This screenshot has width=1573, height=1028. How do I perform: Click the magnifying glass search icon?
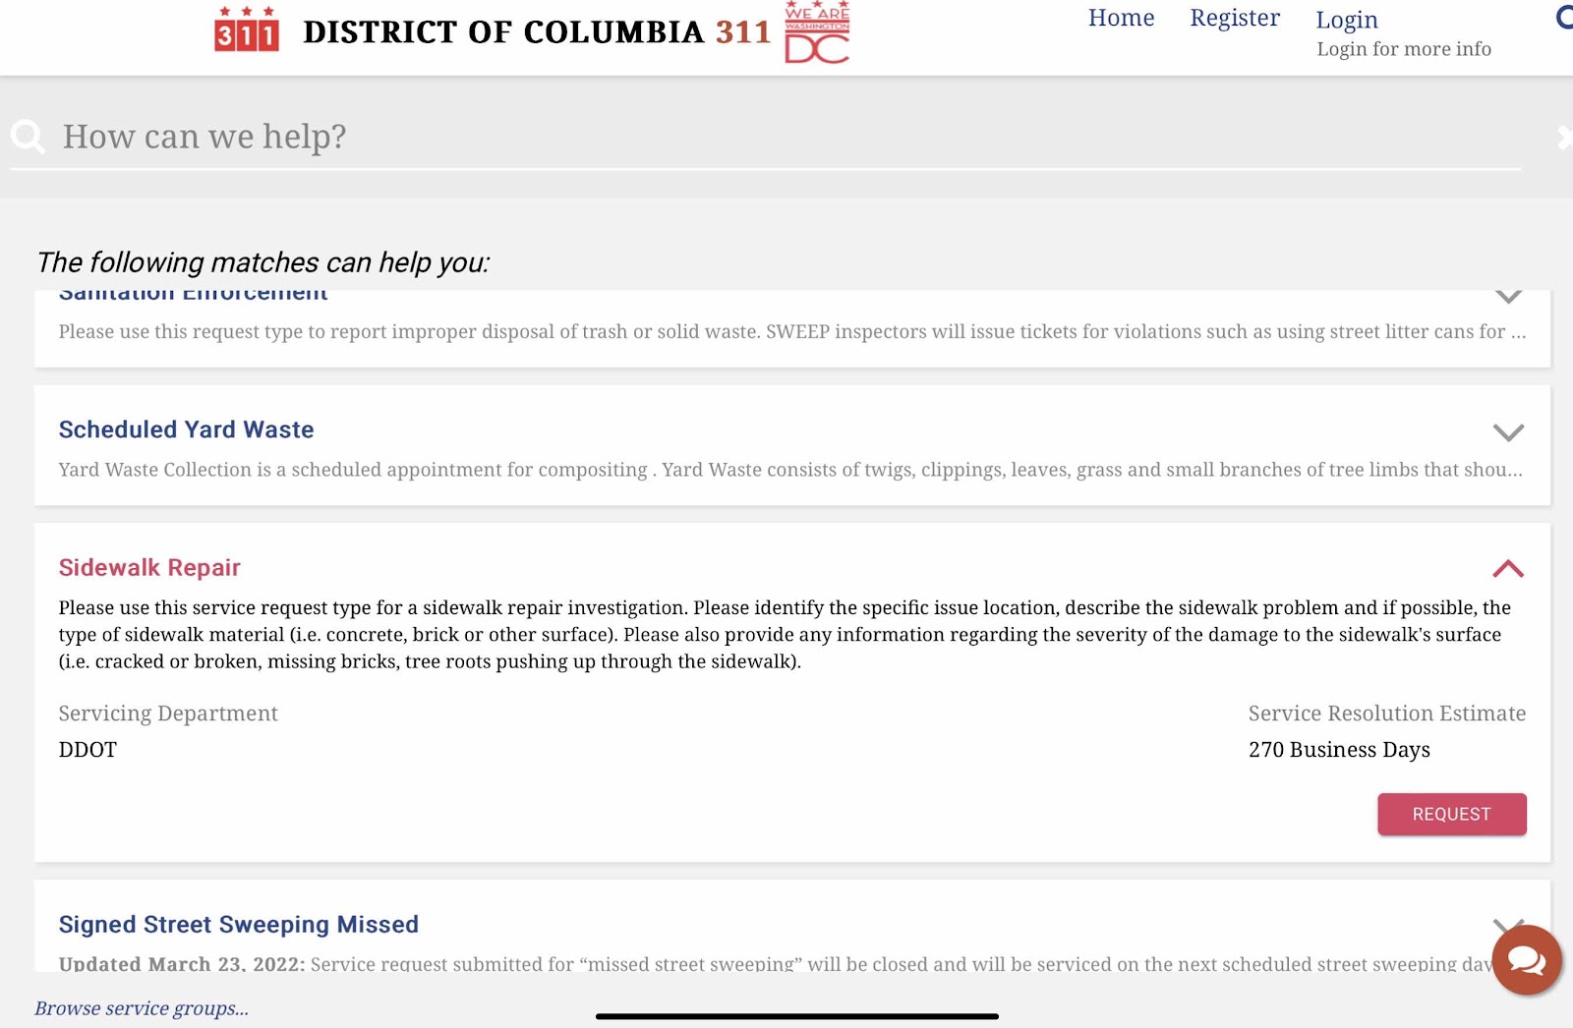point(28,137)
